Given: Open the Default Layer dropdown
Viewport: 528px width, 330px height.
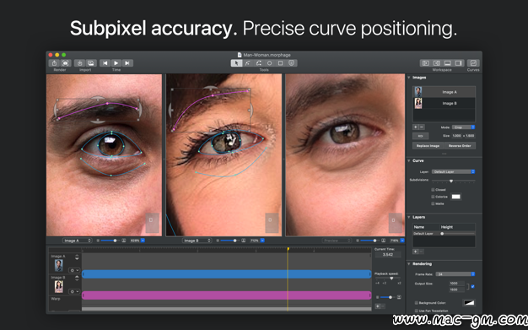Looking at the screenshot, I should (453, 171).
